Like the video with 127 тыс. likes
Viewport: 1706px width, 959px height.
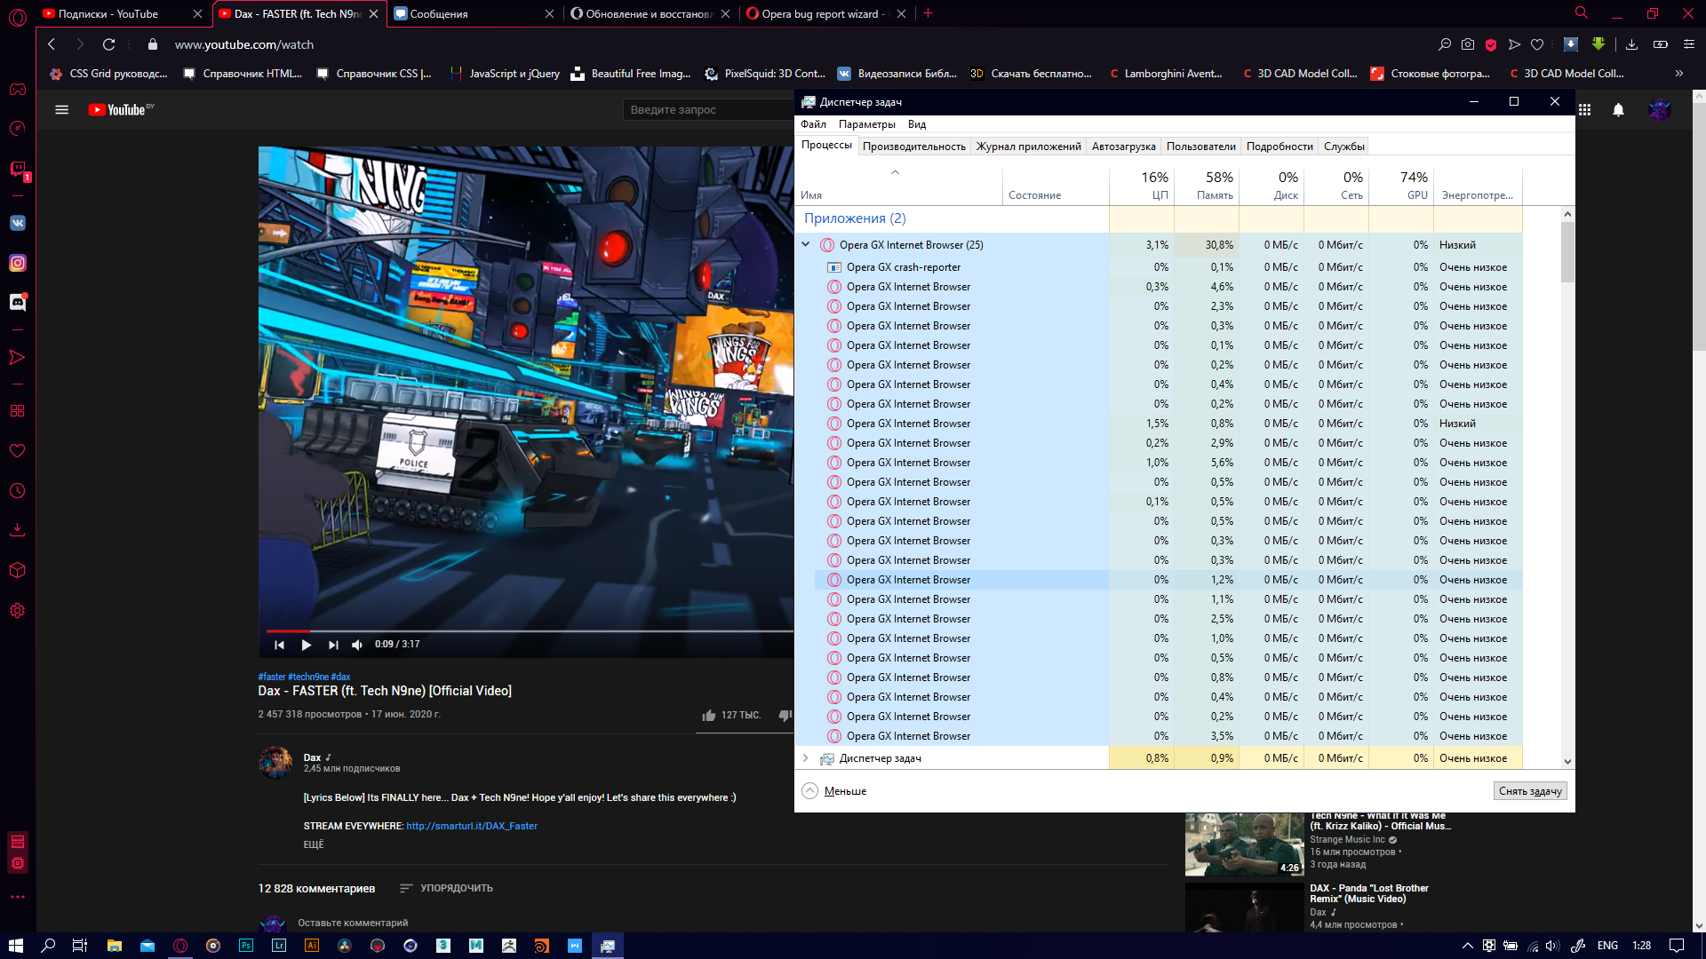pos(709,715)
